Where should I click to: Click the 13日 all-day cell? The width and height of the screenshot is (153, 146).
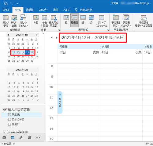tap(121, 56)
